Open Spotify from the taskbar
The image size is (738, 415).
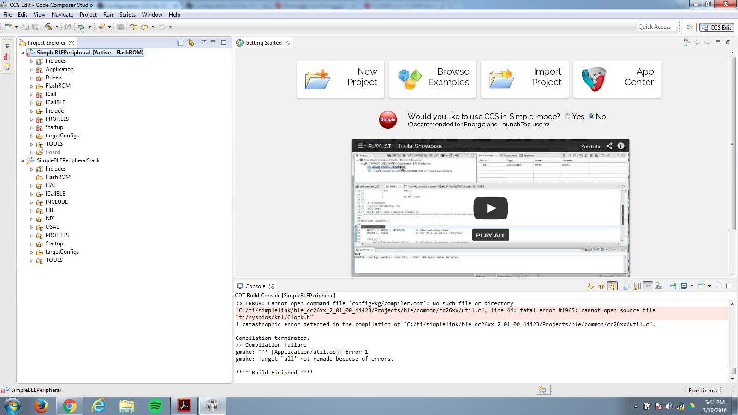155,406
